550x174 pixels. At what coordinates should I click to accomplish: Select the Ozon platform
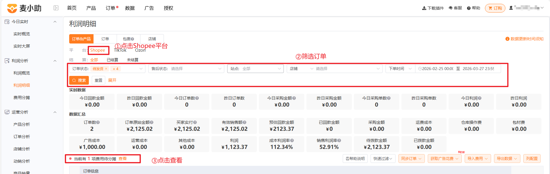[140, 50]
